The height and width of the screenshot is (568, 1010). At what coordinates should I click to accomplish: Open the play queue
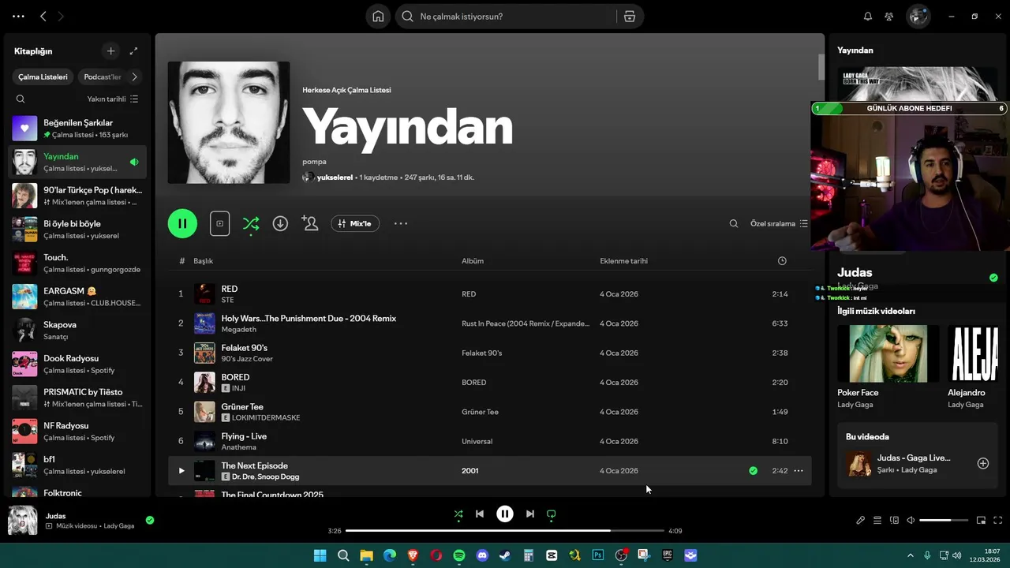877,521
